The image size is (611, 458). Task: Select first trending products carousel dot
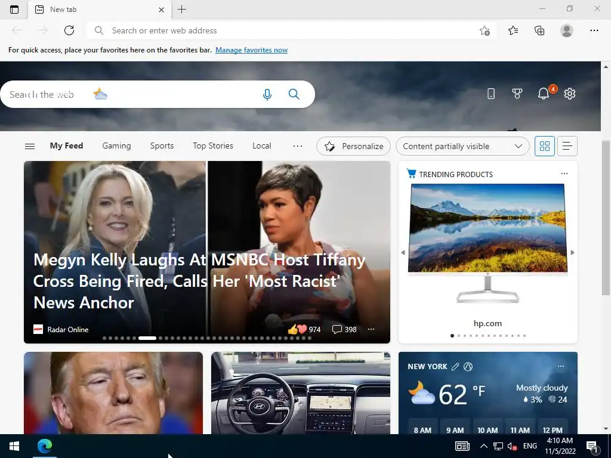tap(452, 335)
